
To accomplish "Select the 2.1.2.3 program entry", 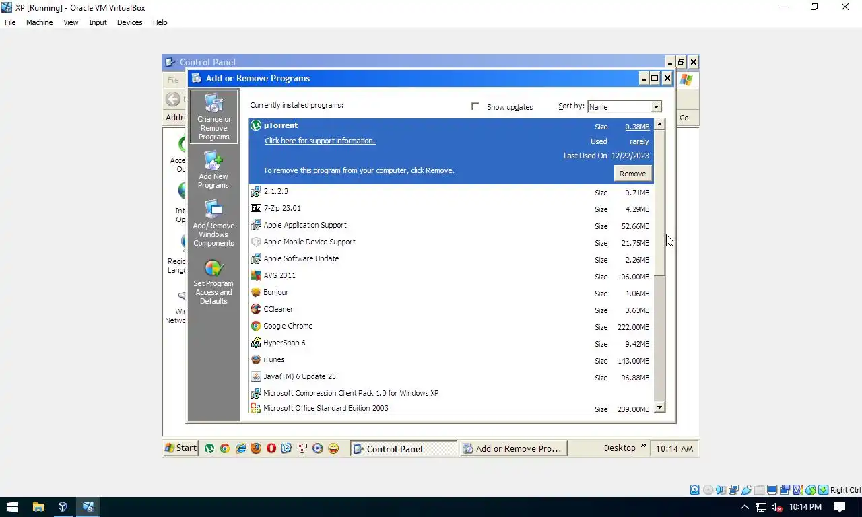I will (x=450, y=191).
